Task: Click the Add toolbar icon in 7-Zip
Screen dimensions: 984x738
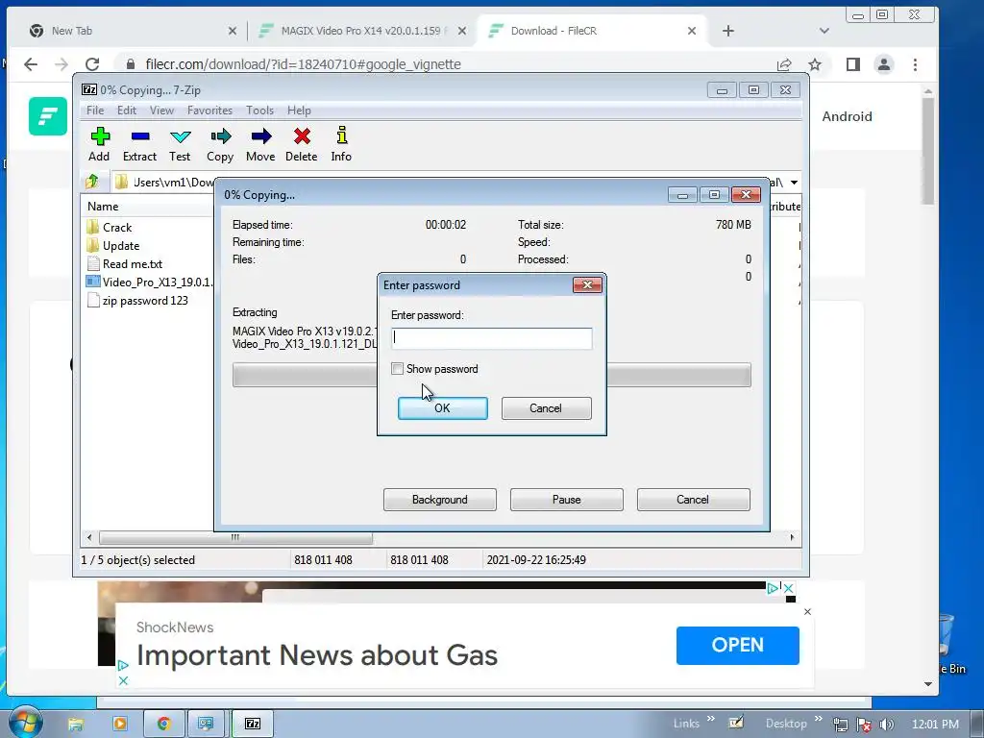Action: [x=99, y=144]
